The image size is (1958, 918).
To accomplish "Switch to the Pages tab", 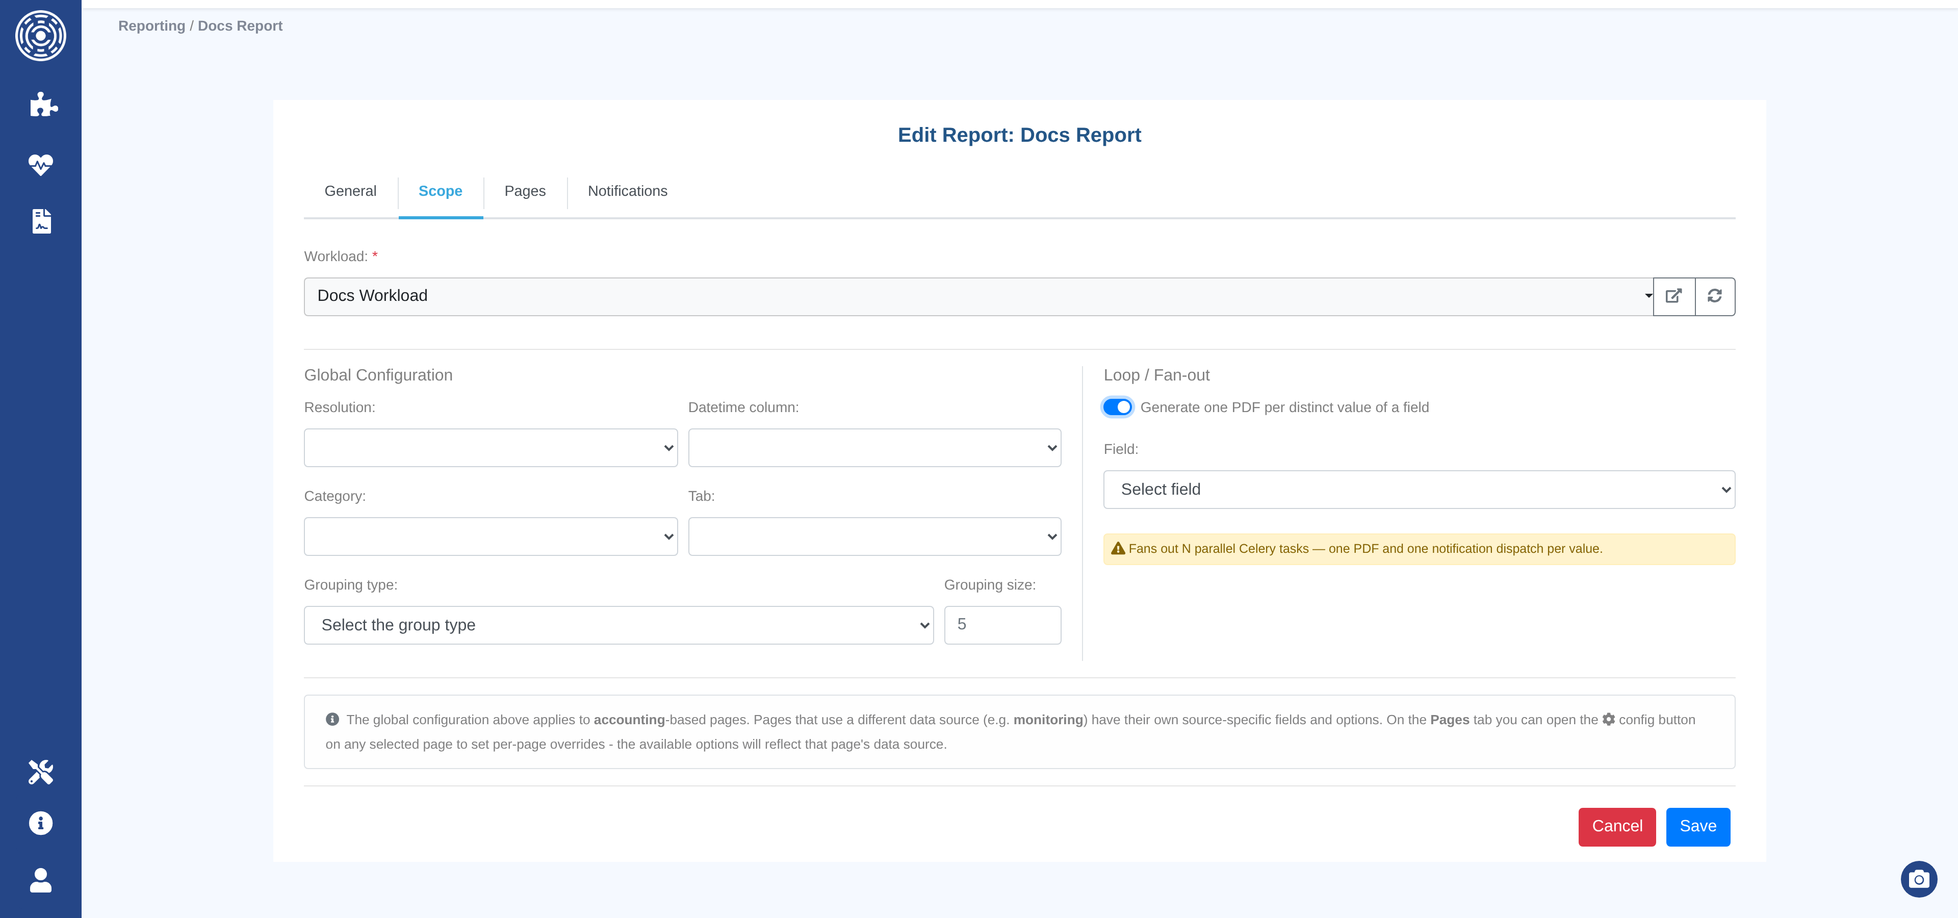I will [525, 191].
